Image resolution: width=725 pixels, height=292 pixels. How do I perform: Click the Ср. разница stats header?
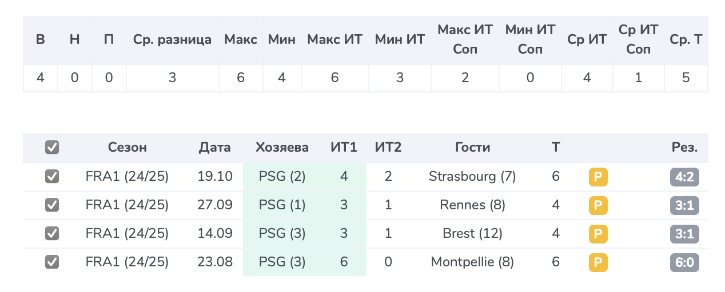point(172,40)
